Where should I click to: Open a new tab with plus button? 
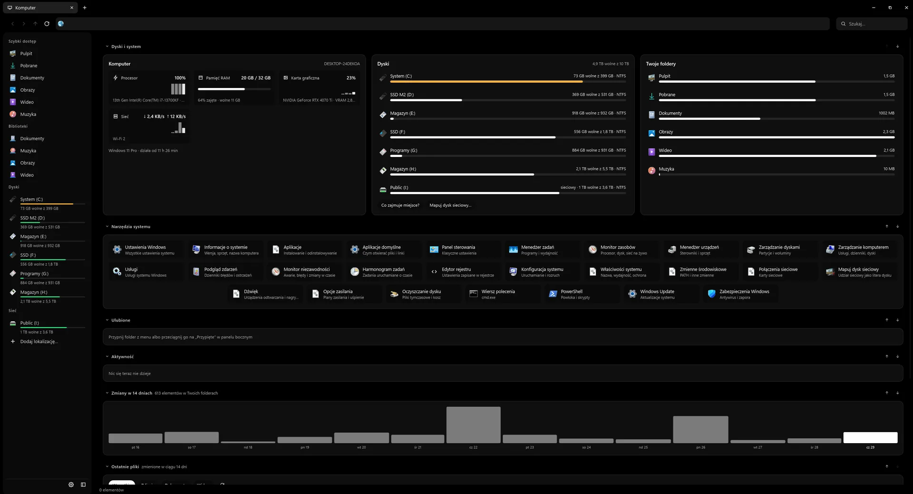click(85, 8)
